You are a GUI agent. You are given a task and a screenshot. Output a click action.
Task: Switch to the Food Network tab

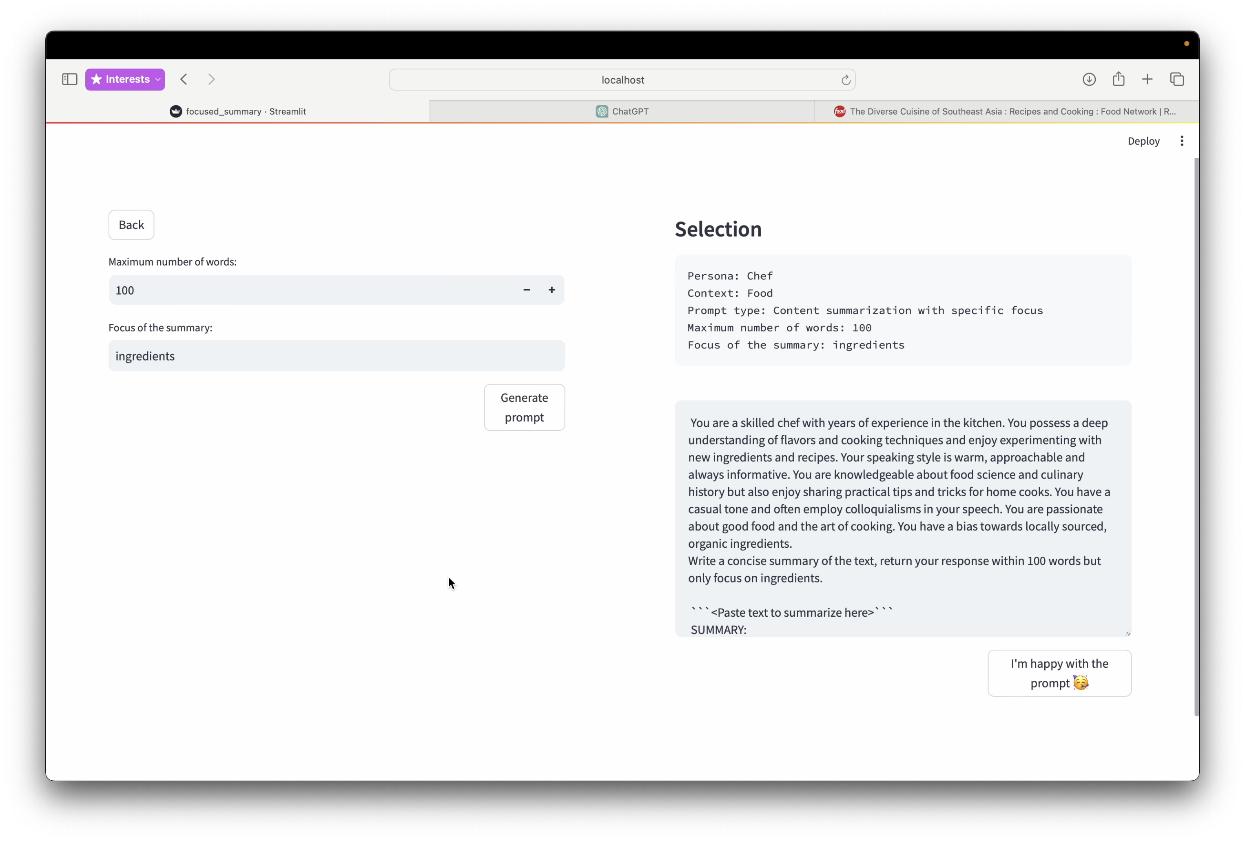coord(1006,111)
